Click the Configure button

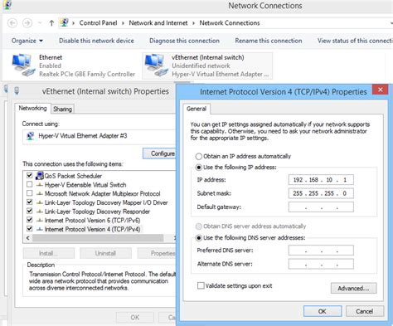[159, 153]
